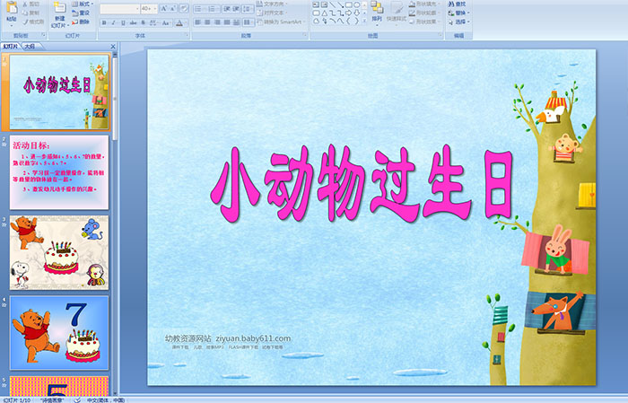This screenshot has width=628, height=403.
Task: Open the font size dropdown
Action: click(155, 8)
